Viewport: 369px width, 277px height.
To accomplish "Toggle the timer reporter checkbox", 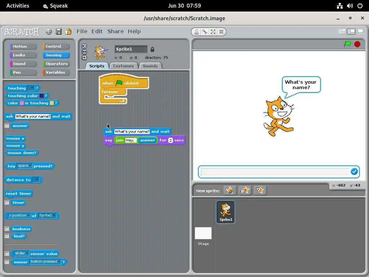I will pyautogui.click(x=7, y=202).
